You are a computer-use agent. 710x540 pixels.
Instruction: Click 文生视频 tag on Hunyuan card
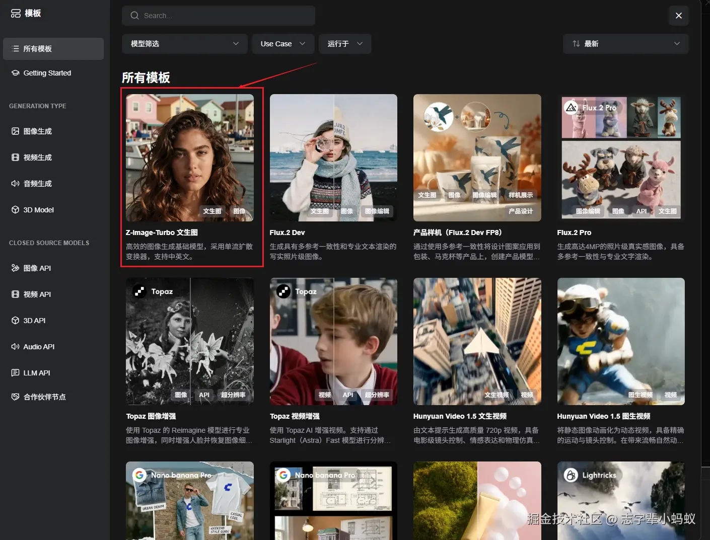tap(496, 395)
